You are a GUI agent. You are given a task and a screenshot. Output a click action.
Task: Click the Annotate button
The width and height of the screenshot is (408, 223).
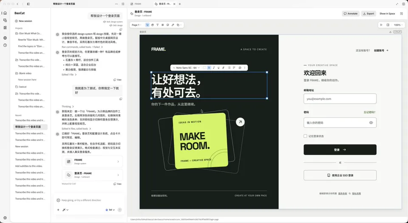(351, 14)
